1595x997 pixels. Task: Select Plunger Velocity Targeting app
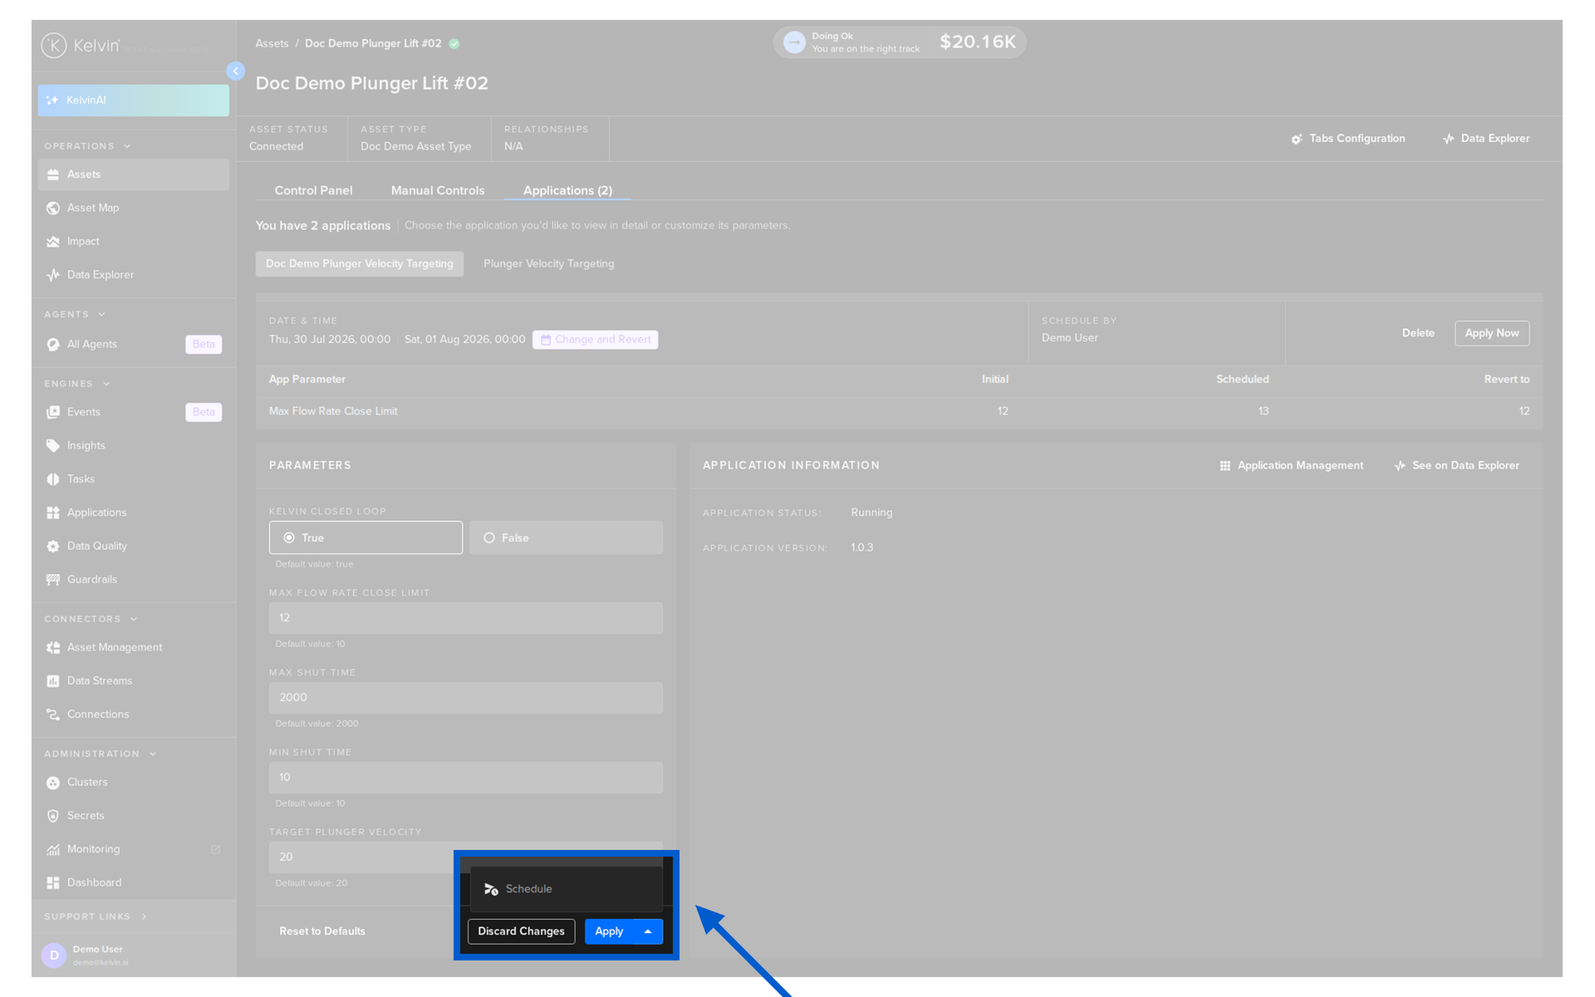[x=549, y=264]
